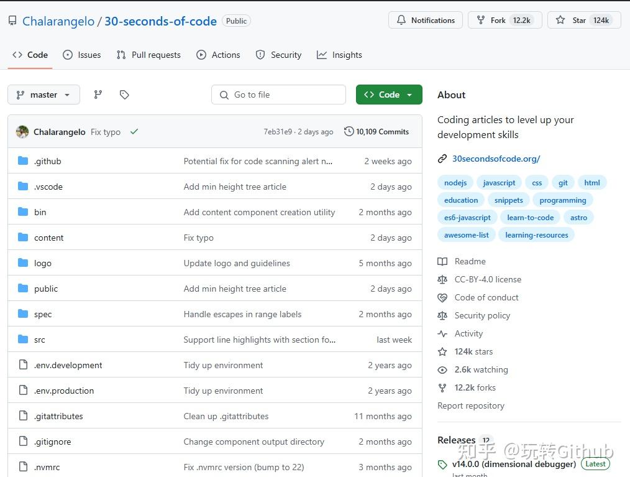Click the .vscode folder icon

(x=23, y=186)
